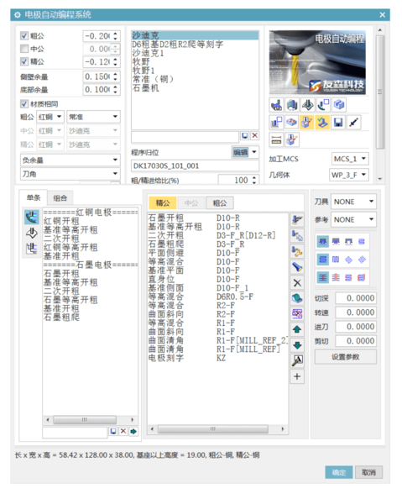Screen dimensions: 402x504
Task: Expand the 负余量 dropdown
Action: click(70, 160)
